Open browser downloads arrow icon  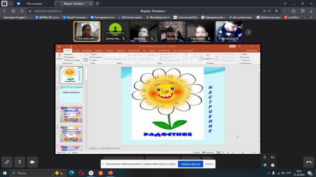point(311,11)
